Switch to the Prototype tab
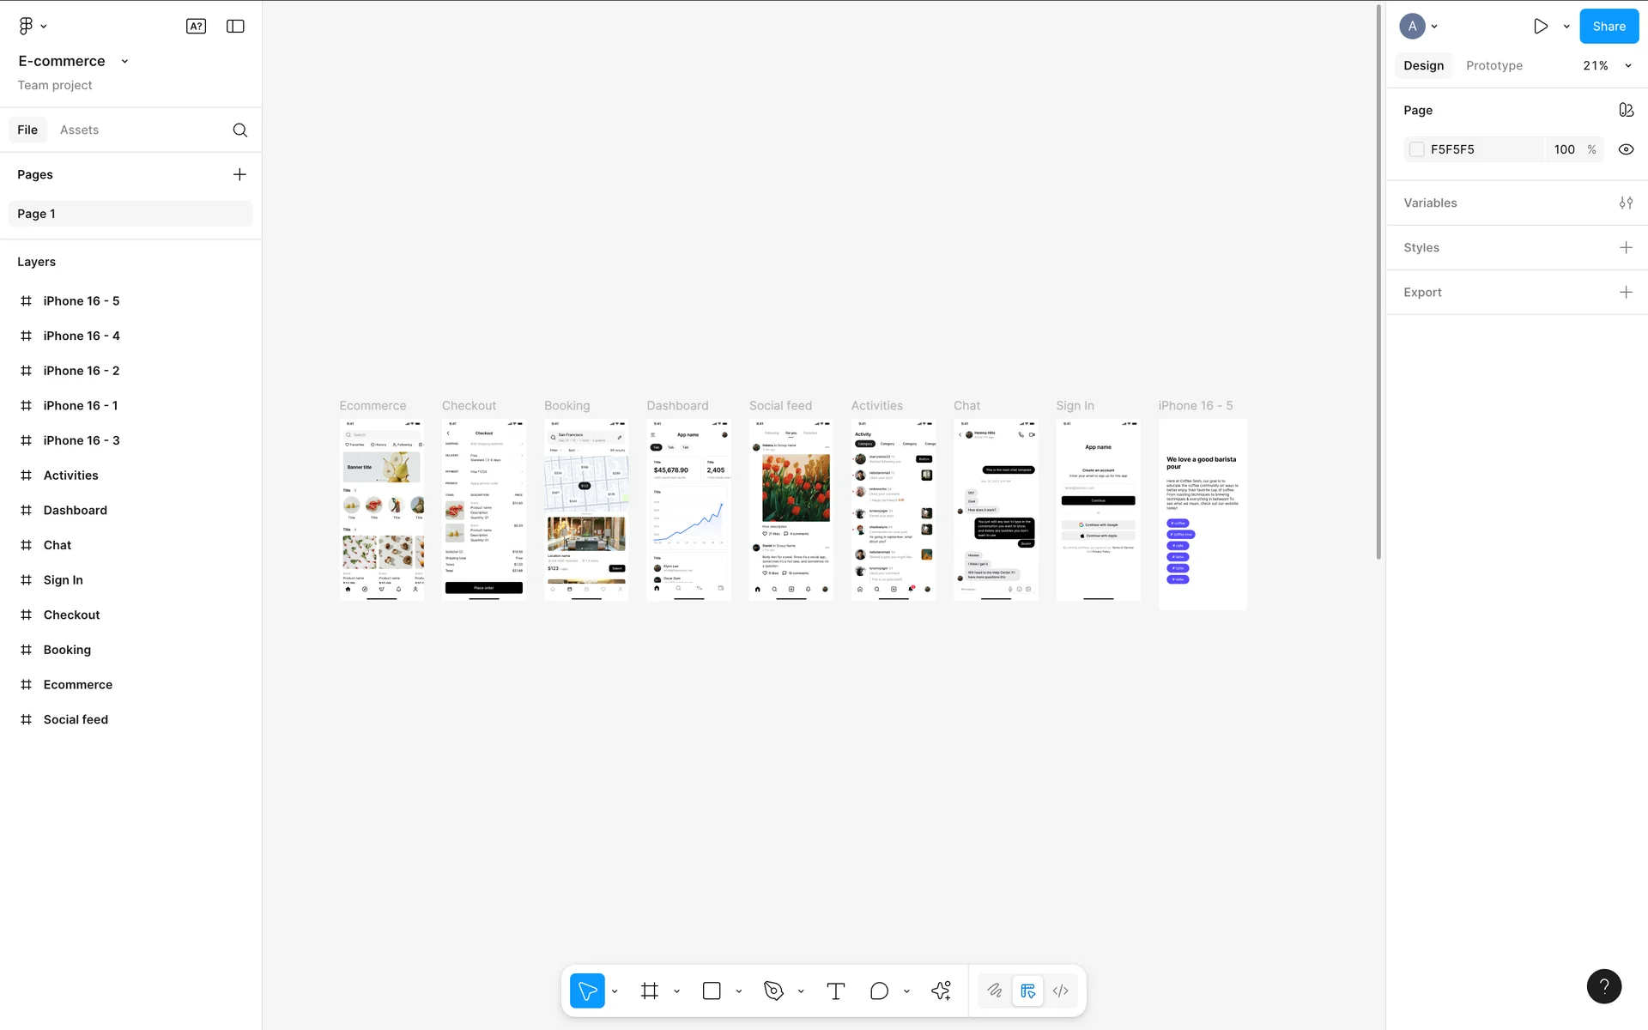Viewport: 1648px width, 1030px height. click(x=1493, y=66)
